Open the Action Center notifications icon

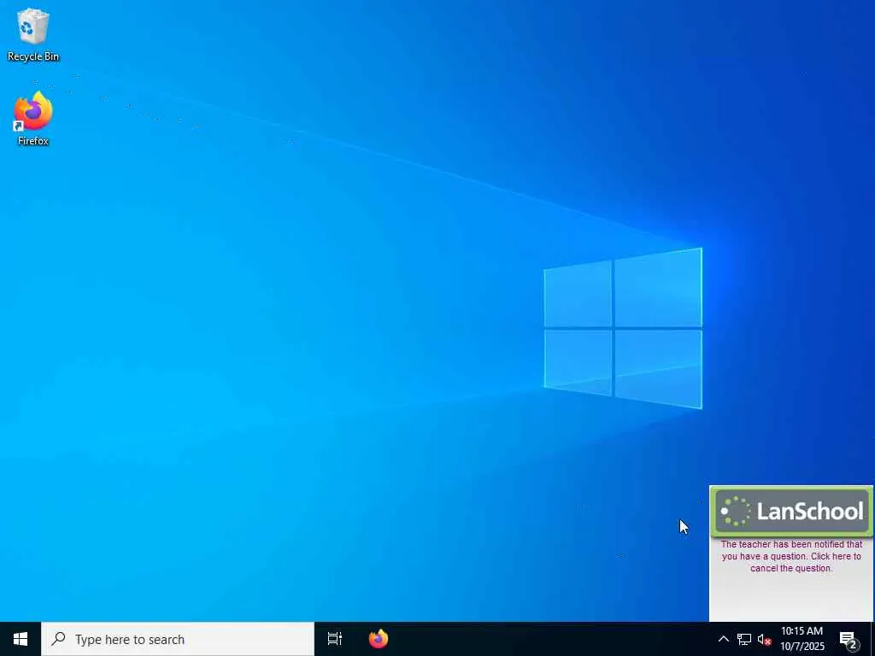(x=849, y=639)
